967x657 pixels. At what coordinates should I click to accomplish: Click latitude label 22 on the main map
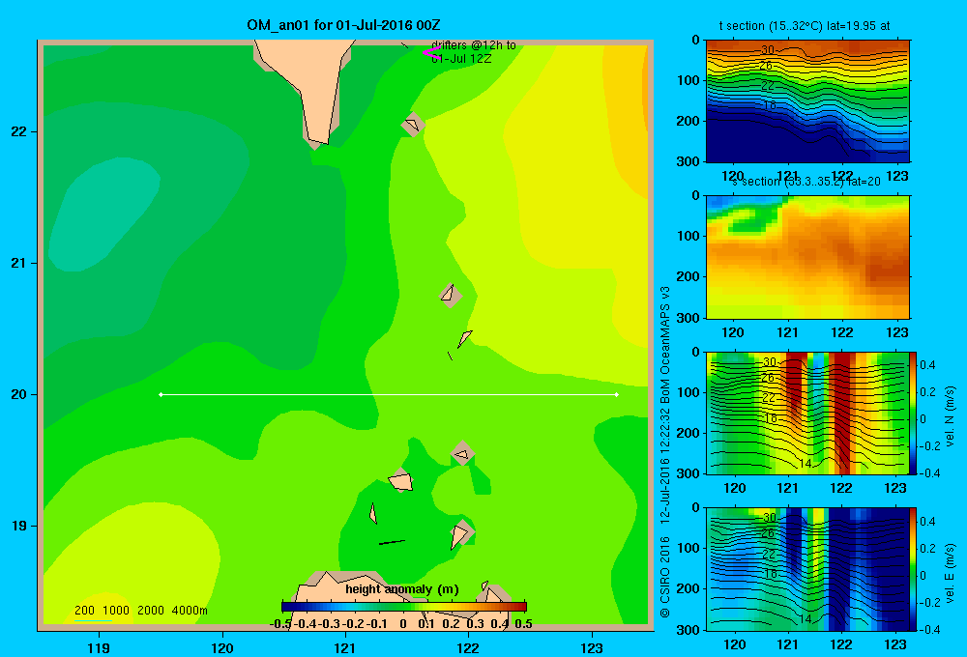(19, 131)
